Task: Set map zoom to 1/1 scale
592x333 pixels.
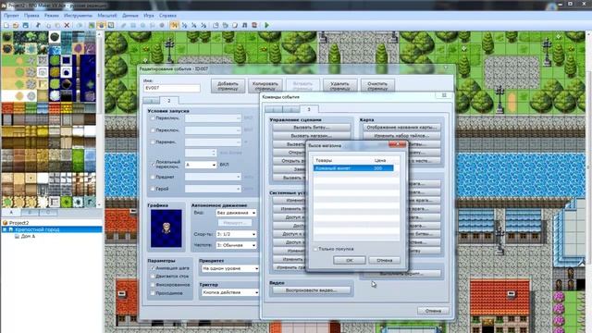Action: [x=174, y=25]
